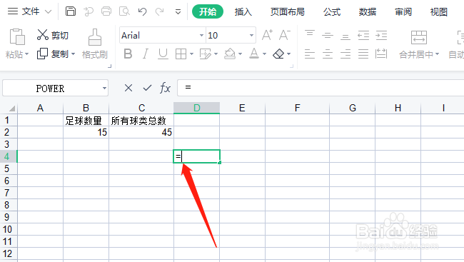Click the 剪切 cut button
The width and height of the screenshot is (464, 262).
coord(53,35)
